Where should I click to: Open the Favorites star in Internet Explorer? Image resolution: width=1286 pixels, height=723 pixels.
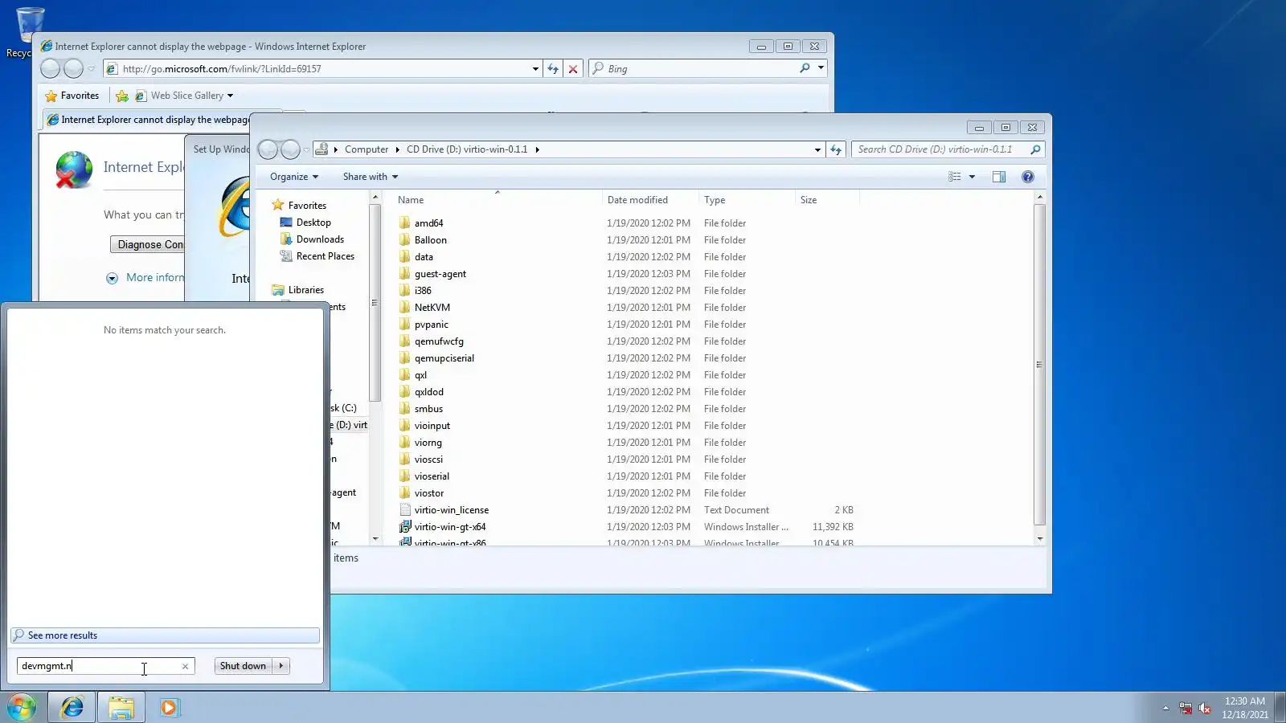[72, 96]
